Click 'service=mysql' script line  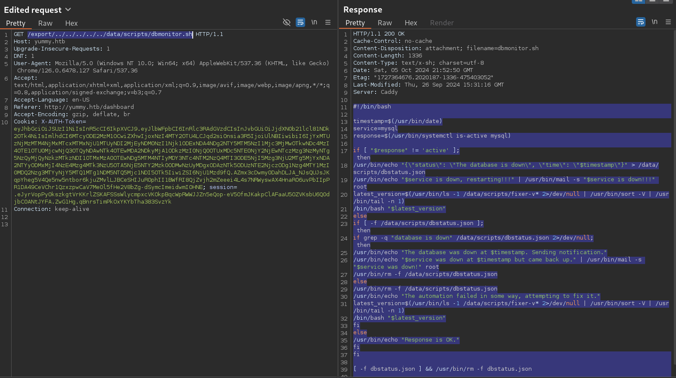pos(376,129)
